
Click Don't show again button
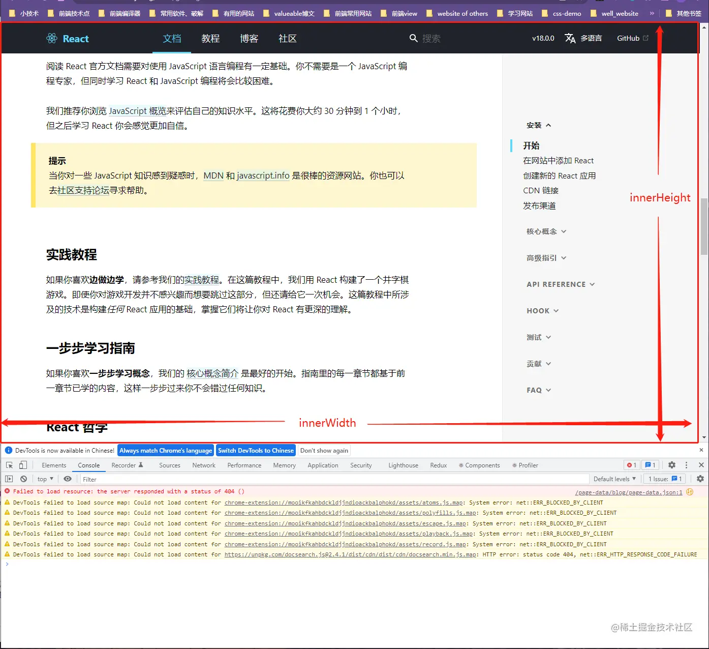324,451
